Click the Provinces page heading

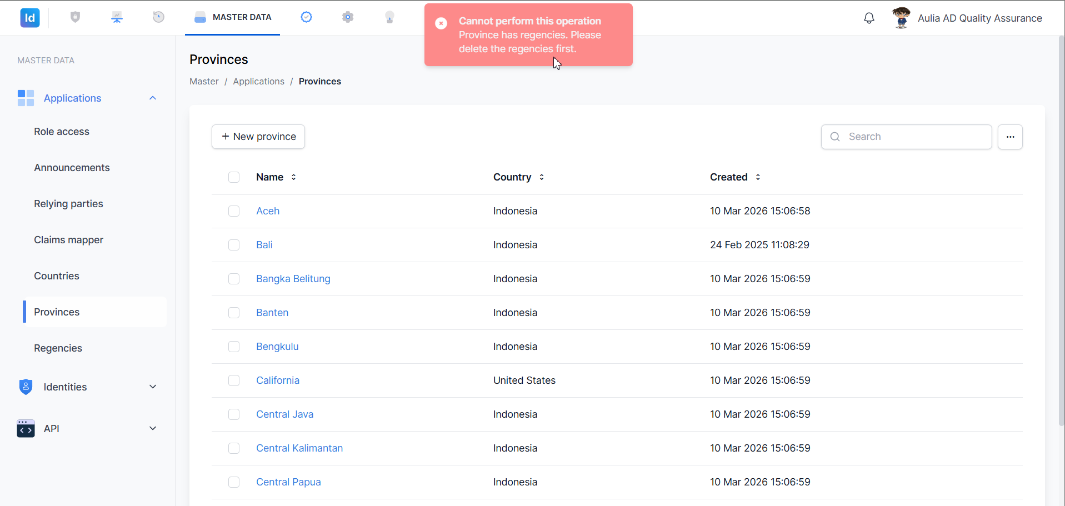219,59
